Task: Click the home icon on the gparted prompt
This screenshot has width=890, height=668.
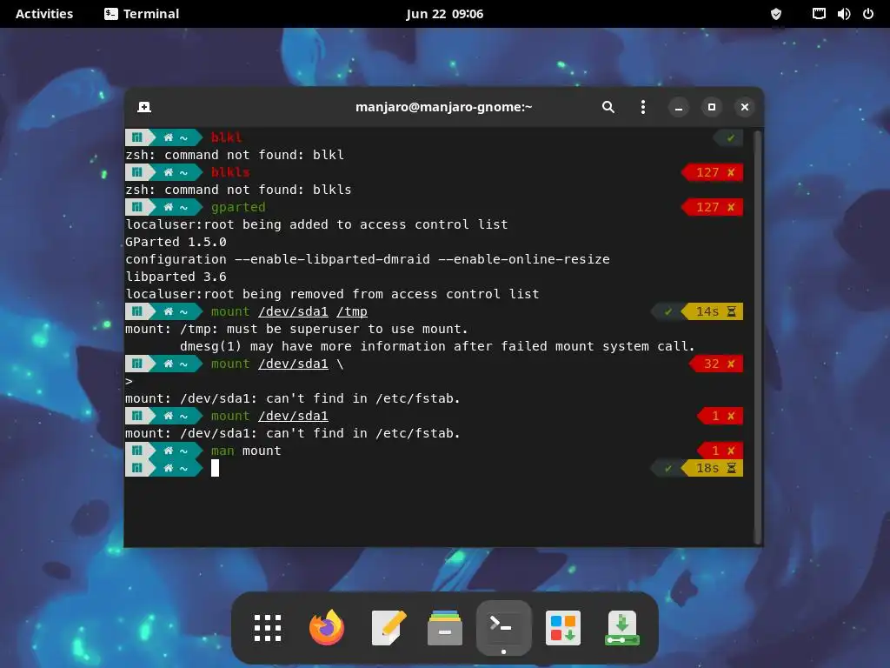Action: (168, 207)
